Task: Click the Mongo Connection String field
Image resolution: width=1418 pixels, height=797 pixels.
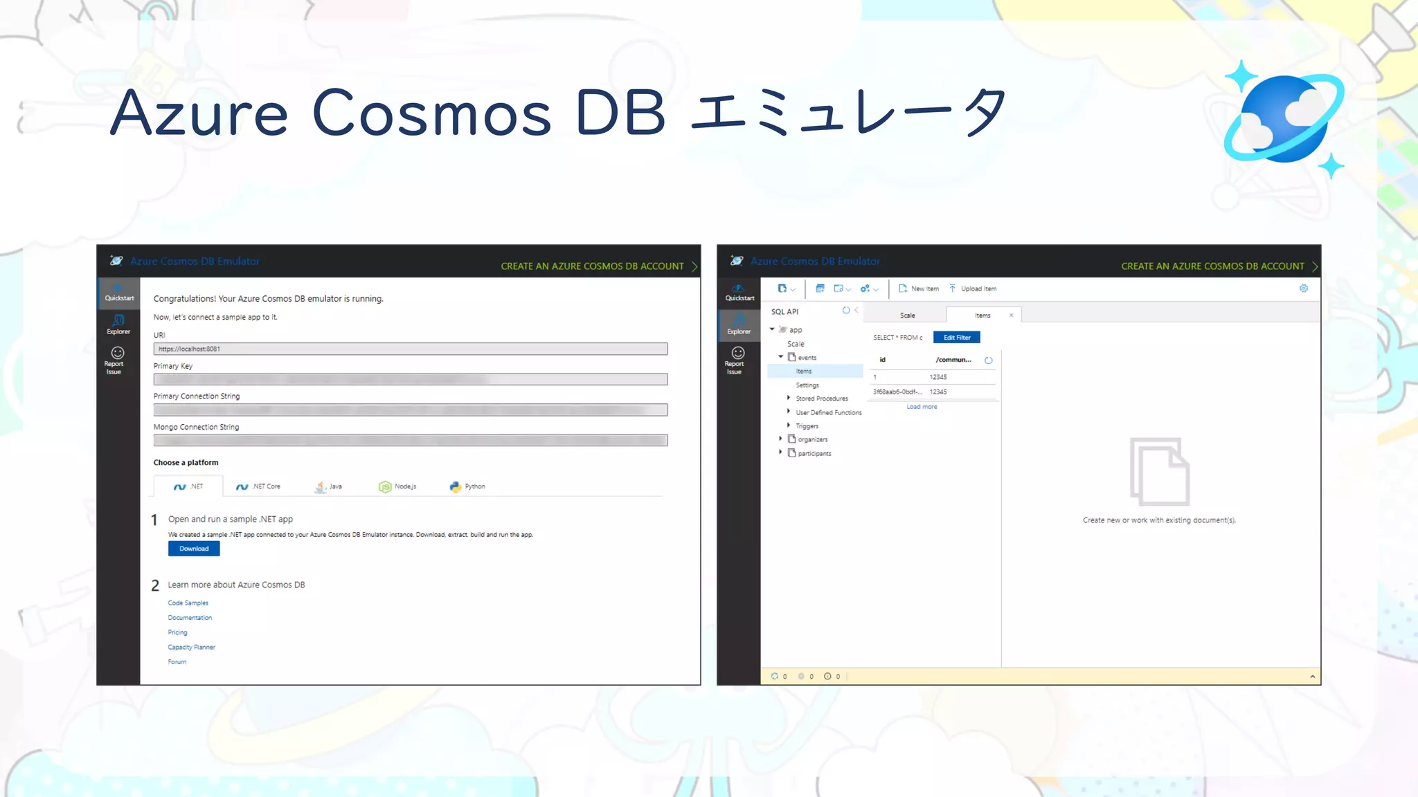Action: 411,440
